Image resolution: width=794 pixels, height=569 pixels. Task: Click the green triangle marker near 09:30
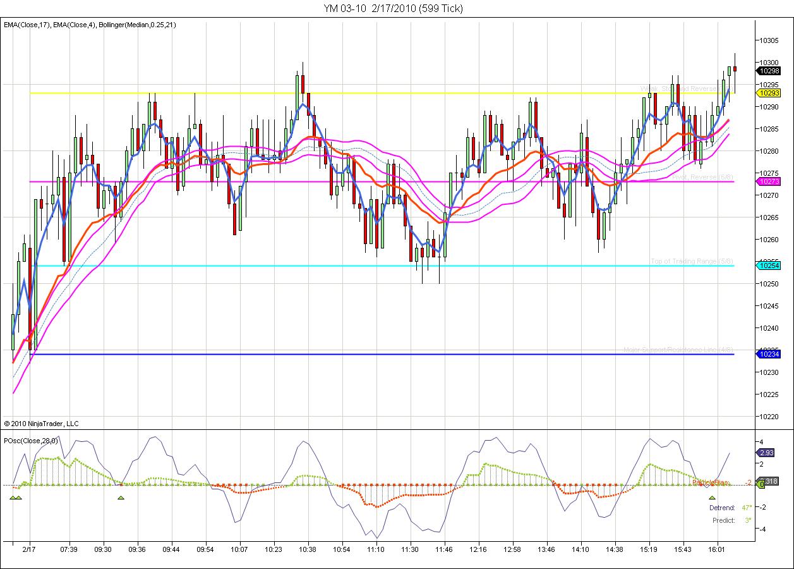(121, 498)
